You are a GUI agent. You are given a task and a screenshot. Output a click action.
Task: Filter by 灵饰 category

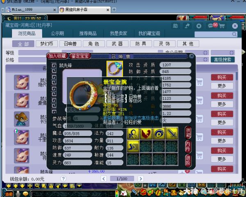(x=164, y=44)
